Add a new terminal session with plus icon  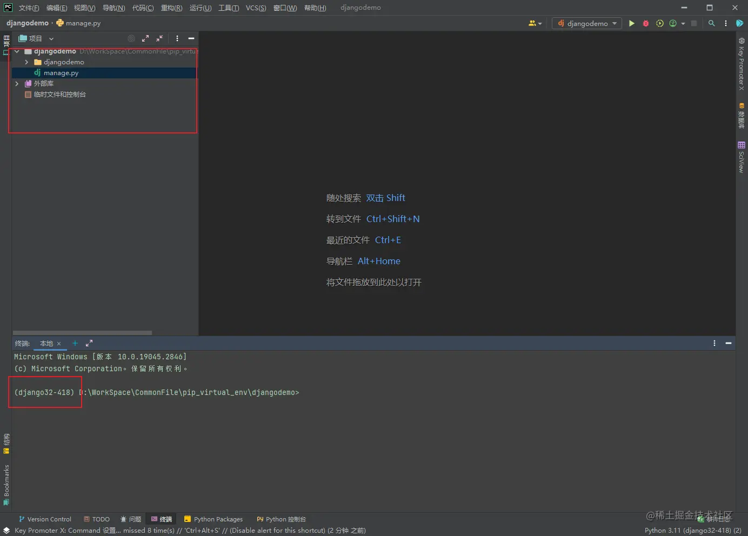click(75, 343)
